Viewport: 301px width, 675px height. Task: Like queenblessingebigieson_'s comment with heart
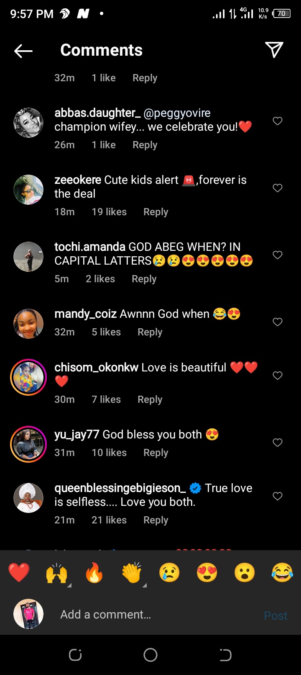[278, 496]
